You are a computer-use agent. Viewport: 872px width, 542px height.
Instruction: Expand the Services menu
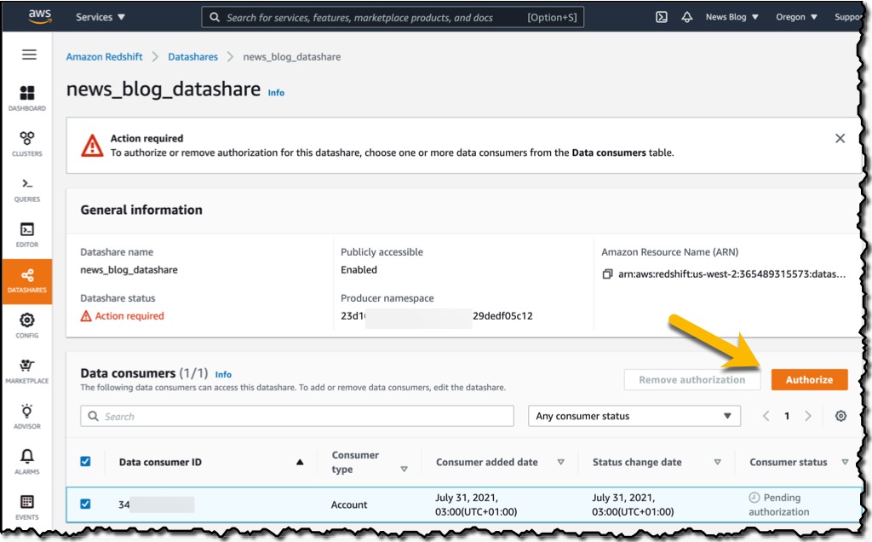click(100, 17)
